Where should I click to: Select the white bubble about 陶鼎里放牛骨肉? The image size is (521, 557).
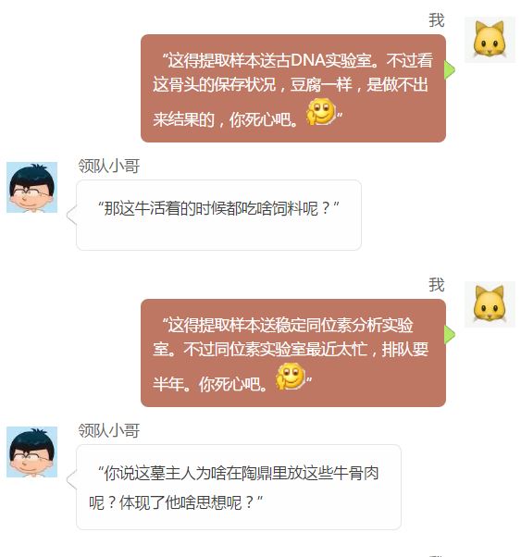(x=239, y=487)
